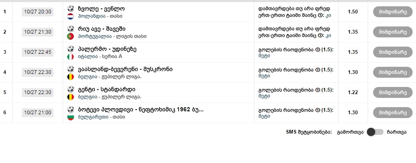Click the მიმდინარე button in row 1
Screen dimensions: 416x163
click(x=392, y=12)
